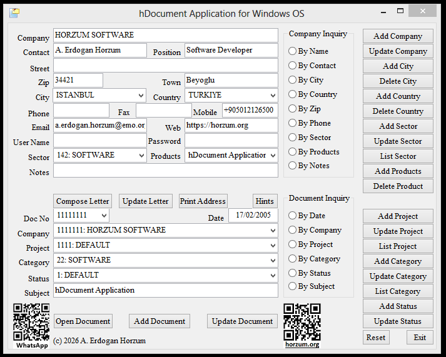Hit the Reset button

point(376,338)
